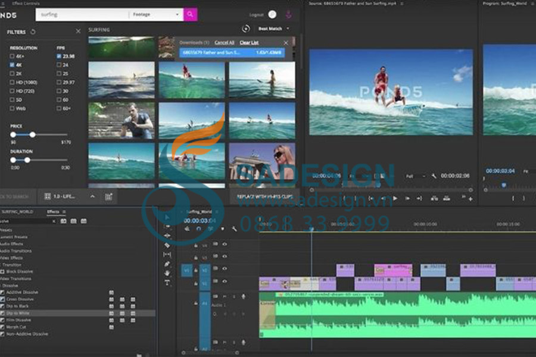Select the Slip tool
The image size is (536, 357).
coord(167,255)
